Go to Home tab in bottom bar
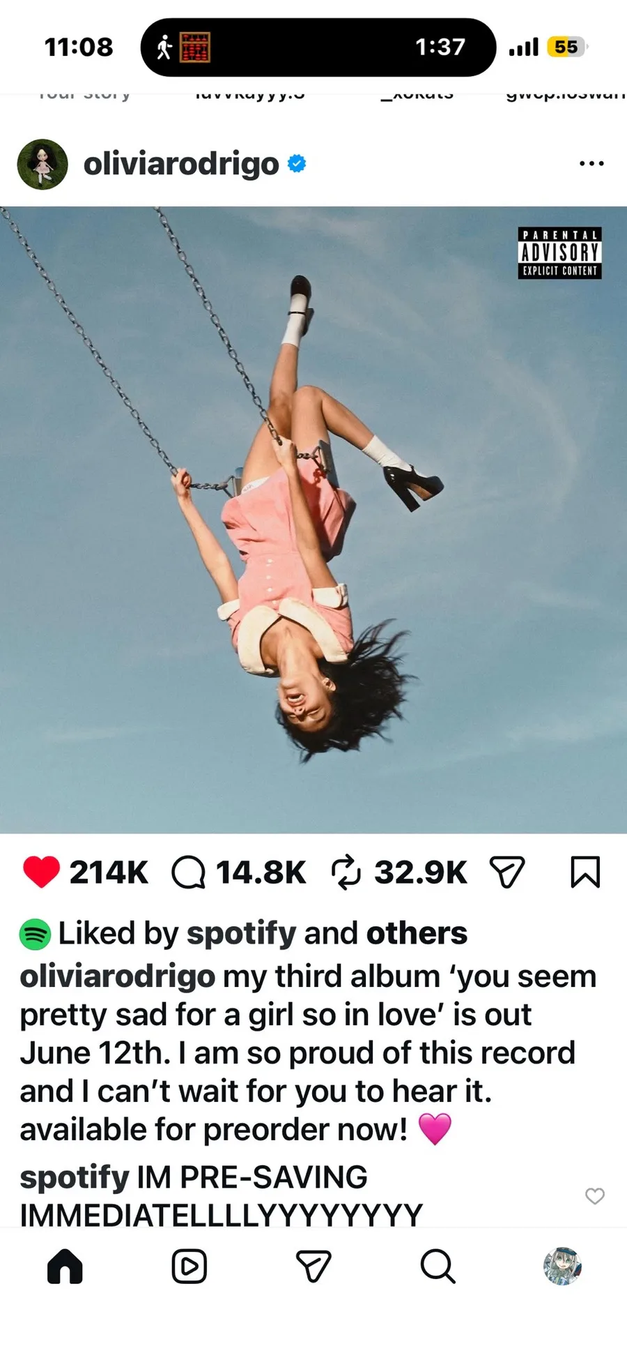The width and height of the screenshot is (627, 1360). click(x=65, y=1266)
